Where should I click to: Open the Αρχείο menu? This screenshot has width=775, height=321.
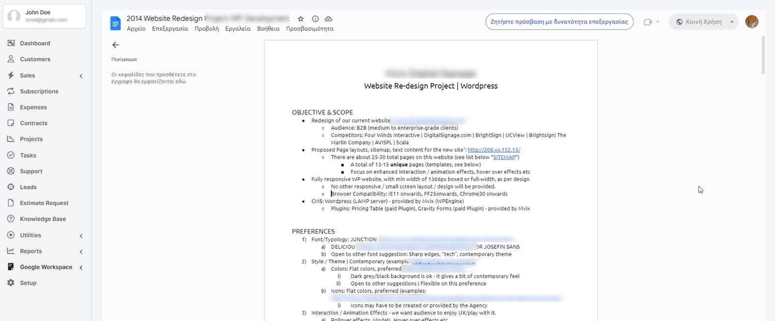136,29
